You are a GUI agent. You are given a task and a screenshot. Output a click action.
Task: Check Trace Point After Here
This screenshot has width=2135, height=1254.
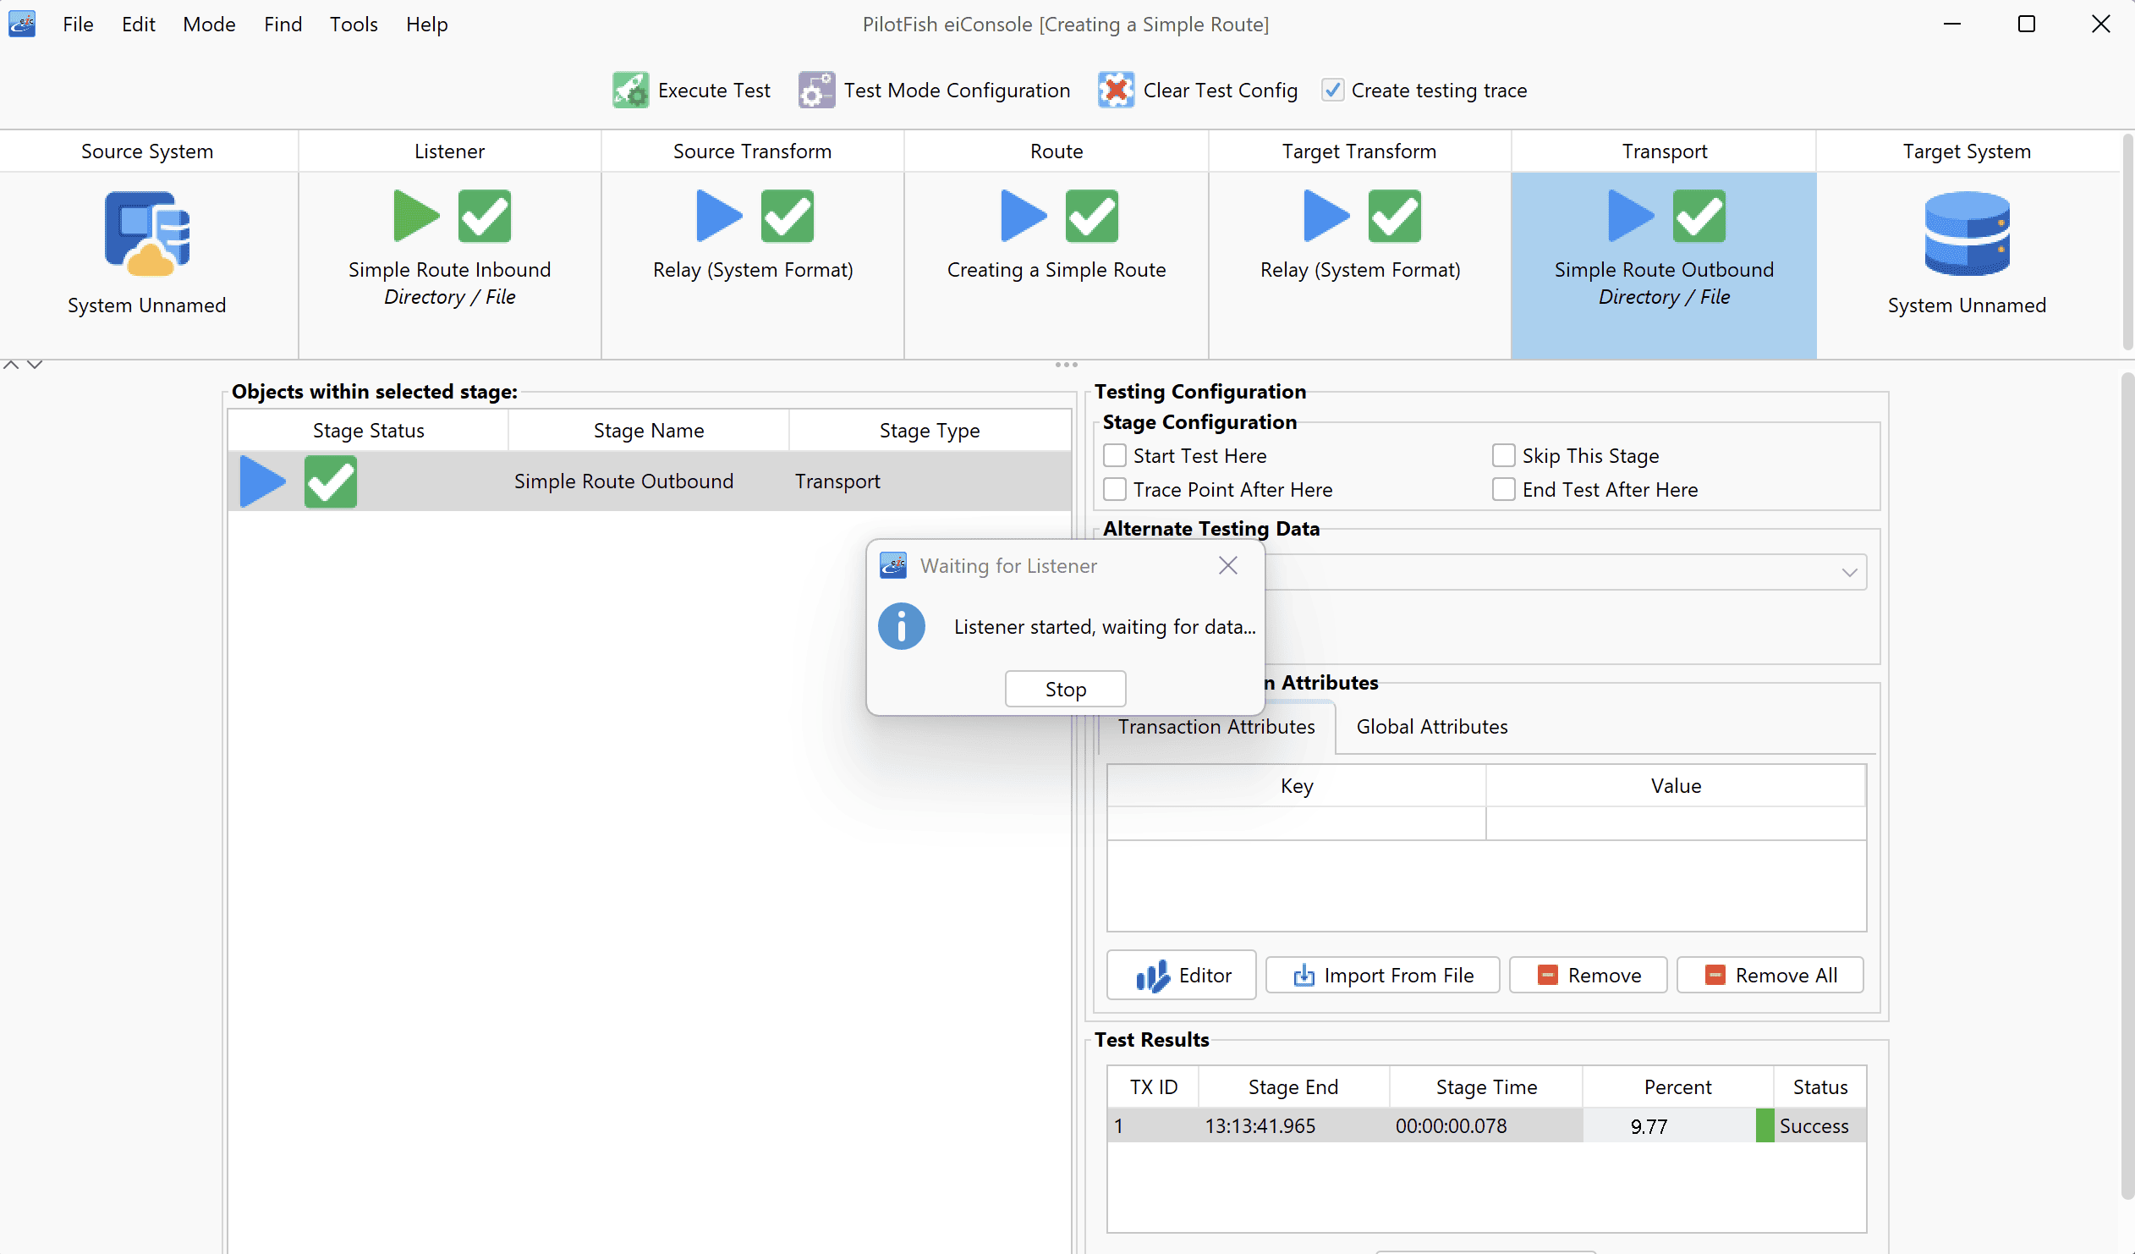[x=1115, y=490]
